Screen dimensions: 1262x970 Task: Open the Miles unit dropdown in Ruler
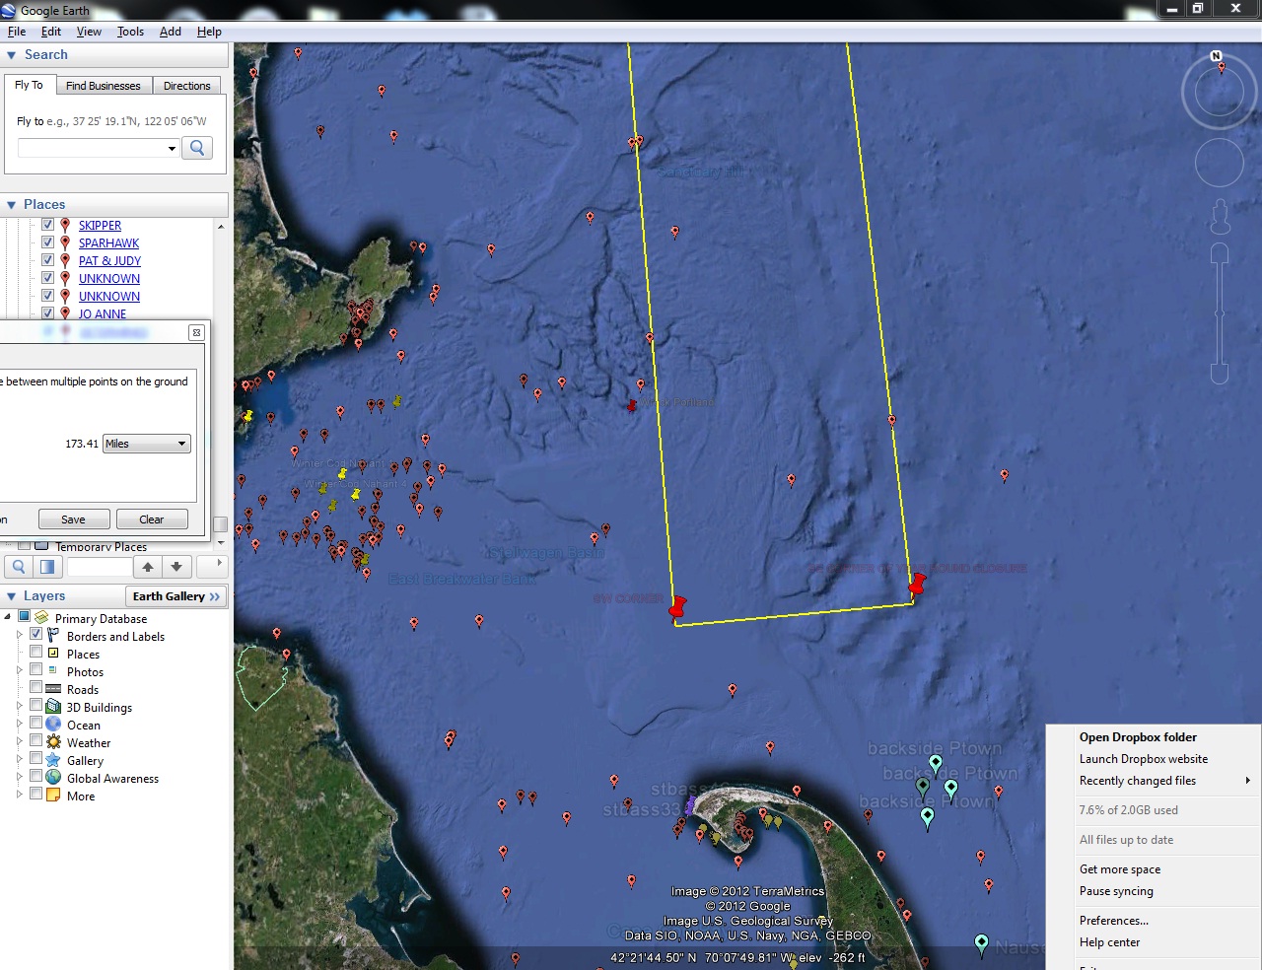[x=147, y=444]
